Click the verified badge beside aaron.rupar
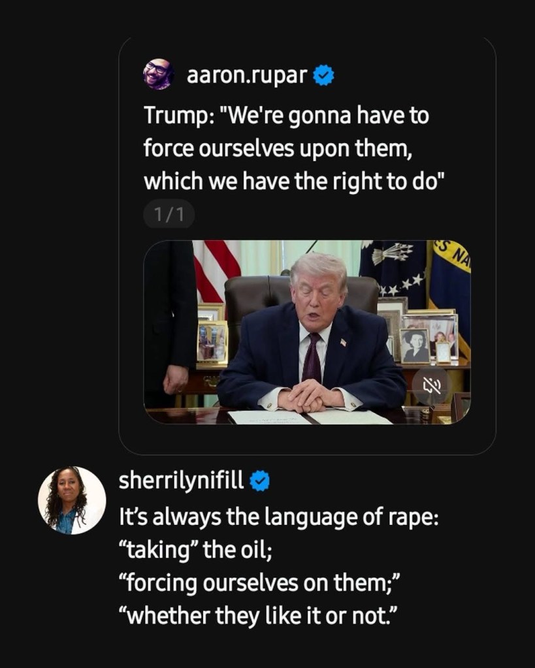This screenshot has width=535, height=668. (x=323, y=76)
